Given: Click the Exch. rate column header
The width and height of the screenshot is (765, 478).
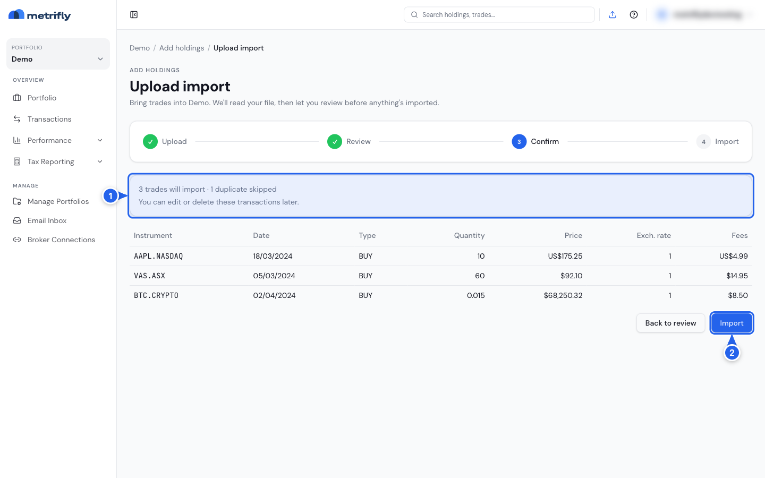Looking at the screenshot, I should click(654, 235).
